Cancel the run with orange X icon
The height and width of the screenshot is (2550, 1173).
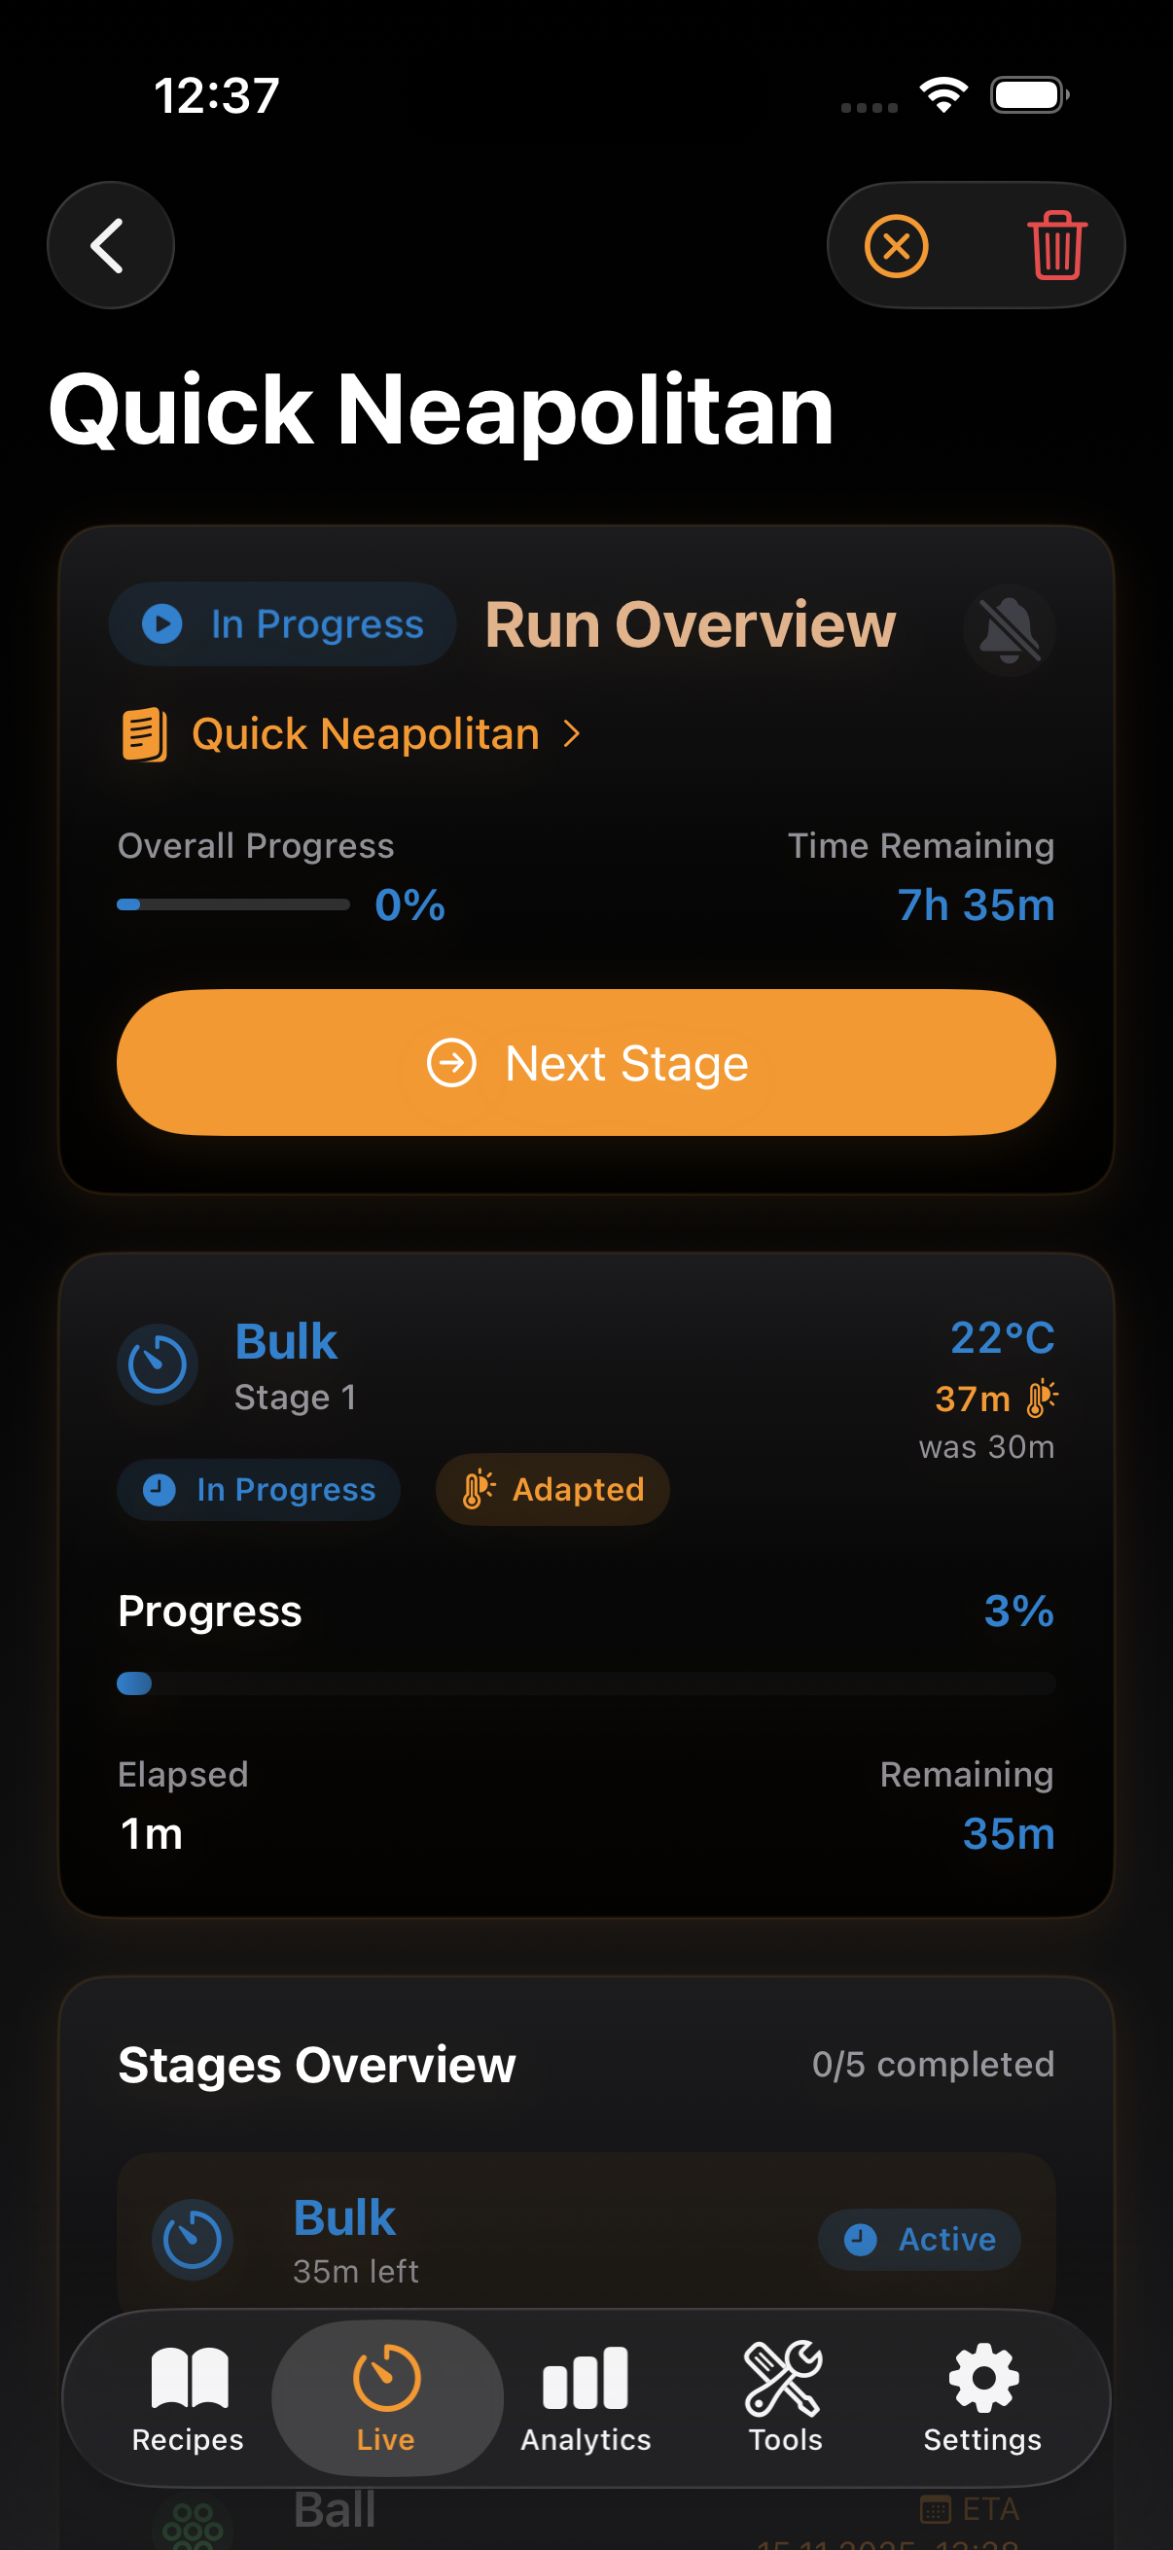click(896, 245)
